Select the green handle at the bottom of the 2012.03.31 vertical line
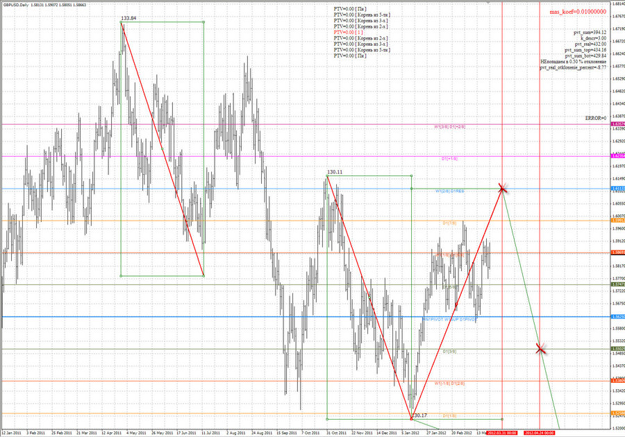 point(502,419)
